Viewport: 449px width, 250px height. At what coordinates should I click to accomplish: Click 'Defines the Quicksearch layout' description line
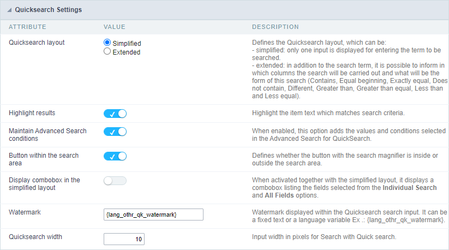pos(319,43)
